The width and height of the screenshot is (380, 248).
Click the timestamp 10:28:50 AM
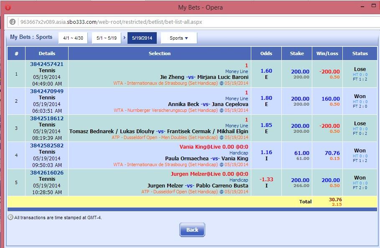click(x=47, y=192)
